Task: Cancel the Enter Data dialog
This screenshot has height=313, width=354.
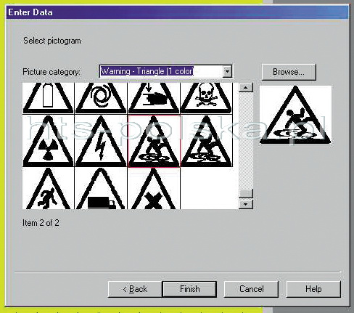Action: [x=251, y=289]
